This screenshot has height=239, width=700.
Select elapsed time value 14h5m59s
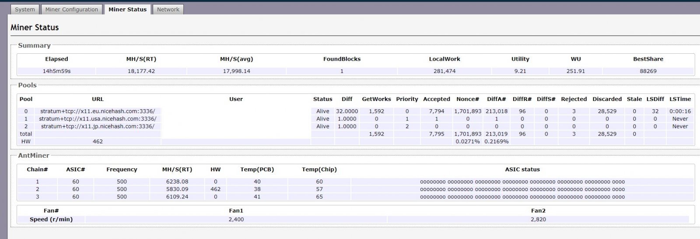pos(56,71)
